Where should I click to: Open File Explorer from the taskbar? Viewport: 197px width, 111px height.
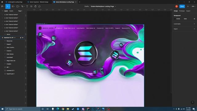(68, 109)
